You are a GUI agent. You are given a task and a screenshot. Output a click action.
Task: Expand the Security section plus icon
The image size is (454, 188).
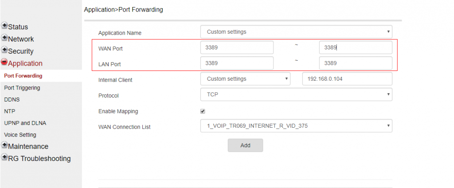click(x=4, y=50)
